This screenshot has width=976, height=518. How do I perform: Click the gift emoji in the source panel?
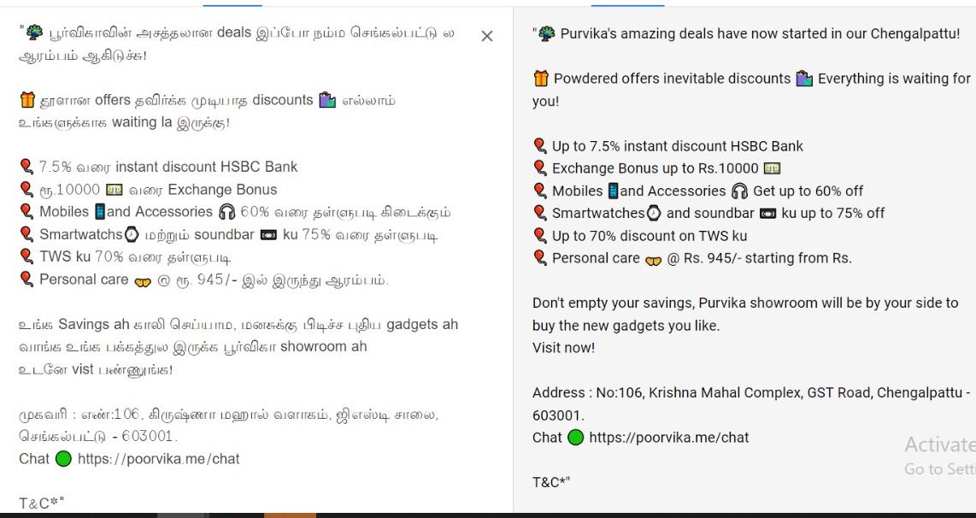tap(27, 100)
